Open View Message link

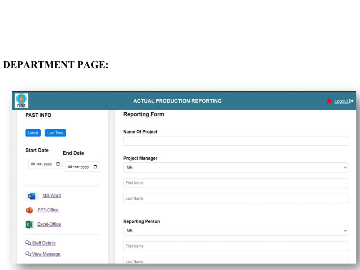coord(46,254)
